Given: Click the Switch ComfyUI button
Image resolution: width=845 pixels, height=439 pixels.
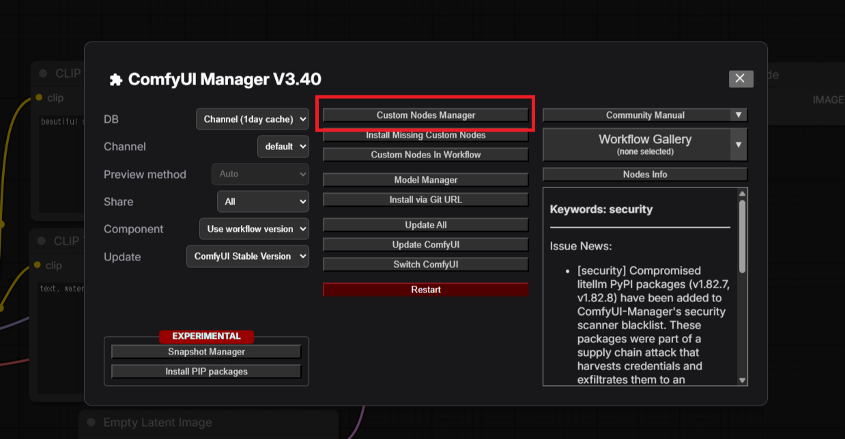Looking at the screenshot, I should (x=426, y=264).
